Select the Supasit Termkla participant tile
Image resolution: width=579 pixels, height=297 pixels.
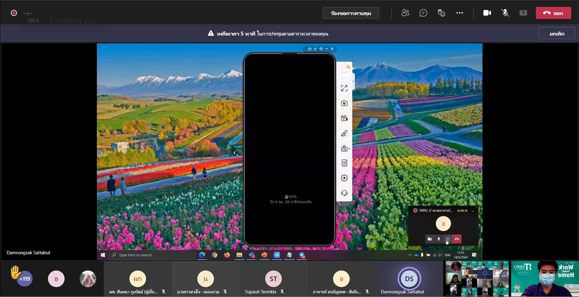(273, 279)
